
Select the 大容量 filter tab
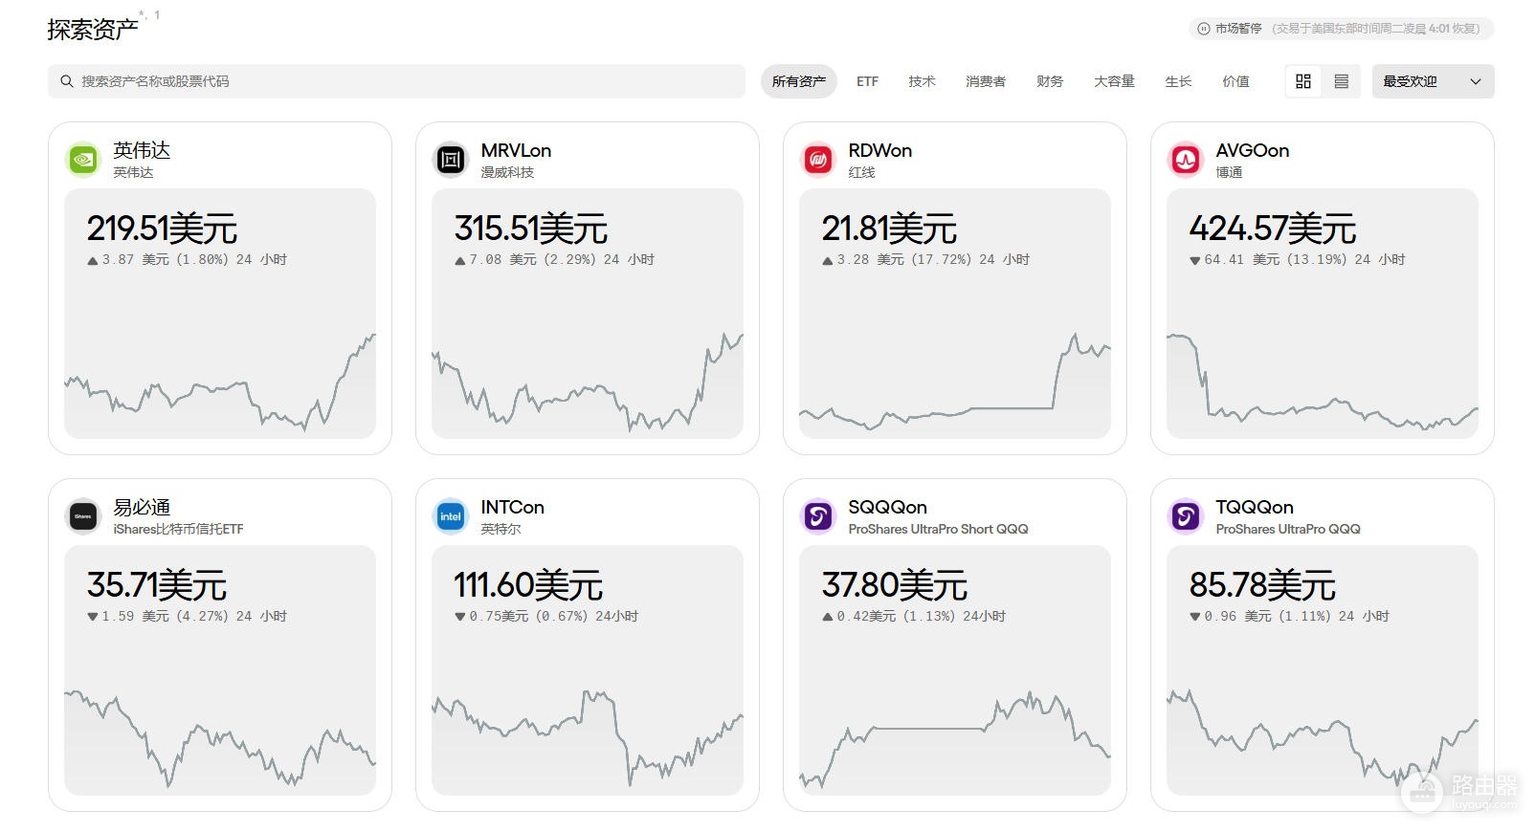click(1114, 81)
